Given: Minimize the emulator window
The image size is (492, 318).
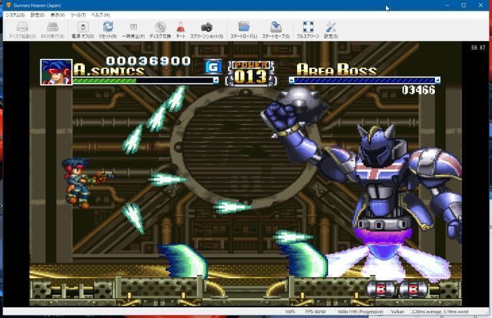Looking at the screenshot, I should (x=447, y=5).
